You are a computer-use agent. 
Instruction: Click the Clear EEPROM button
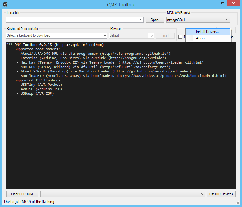pos(22,194)
